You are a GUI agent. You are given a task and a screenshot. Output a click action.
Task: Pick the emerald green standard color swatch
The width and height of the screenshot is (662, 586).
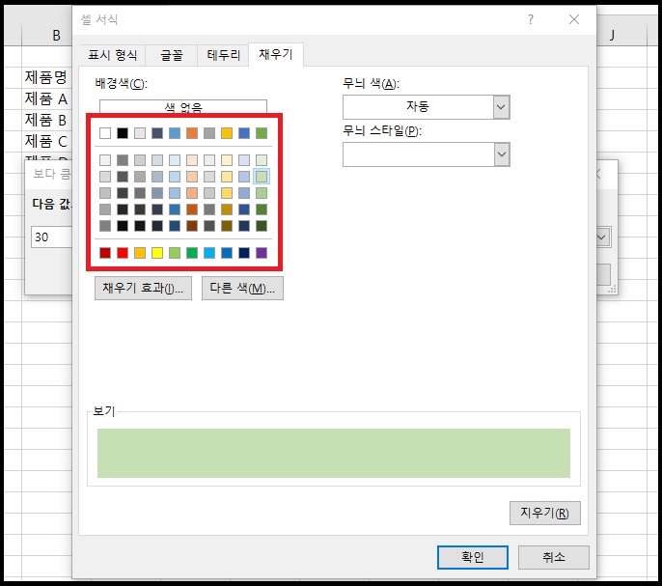tap(192, 253)
